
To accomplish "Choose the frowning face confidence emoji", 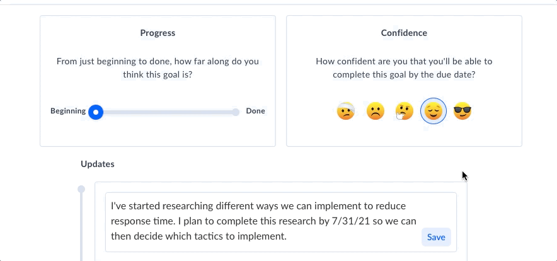I will pyautogui.click(x=375, y=111).
